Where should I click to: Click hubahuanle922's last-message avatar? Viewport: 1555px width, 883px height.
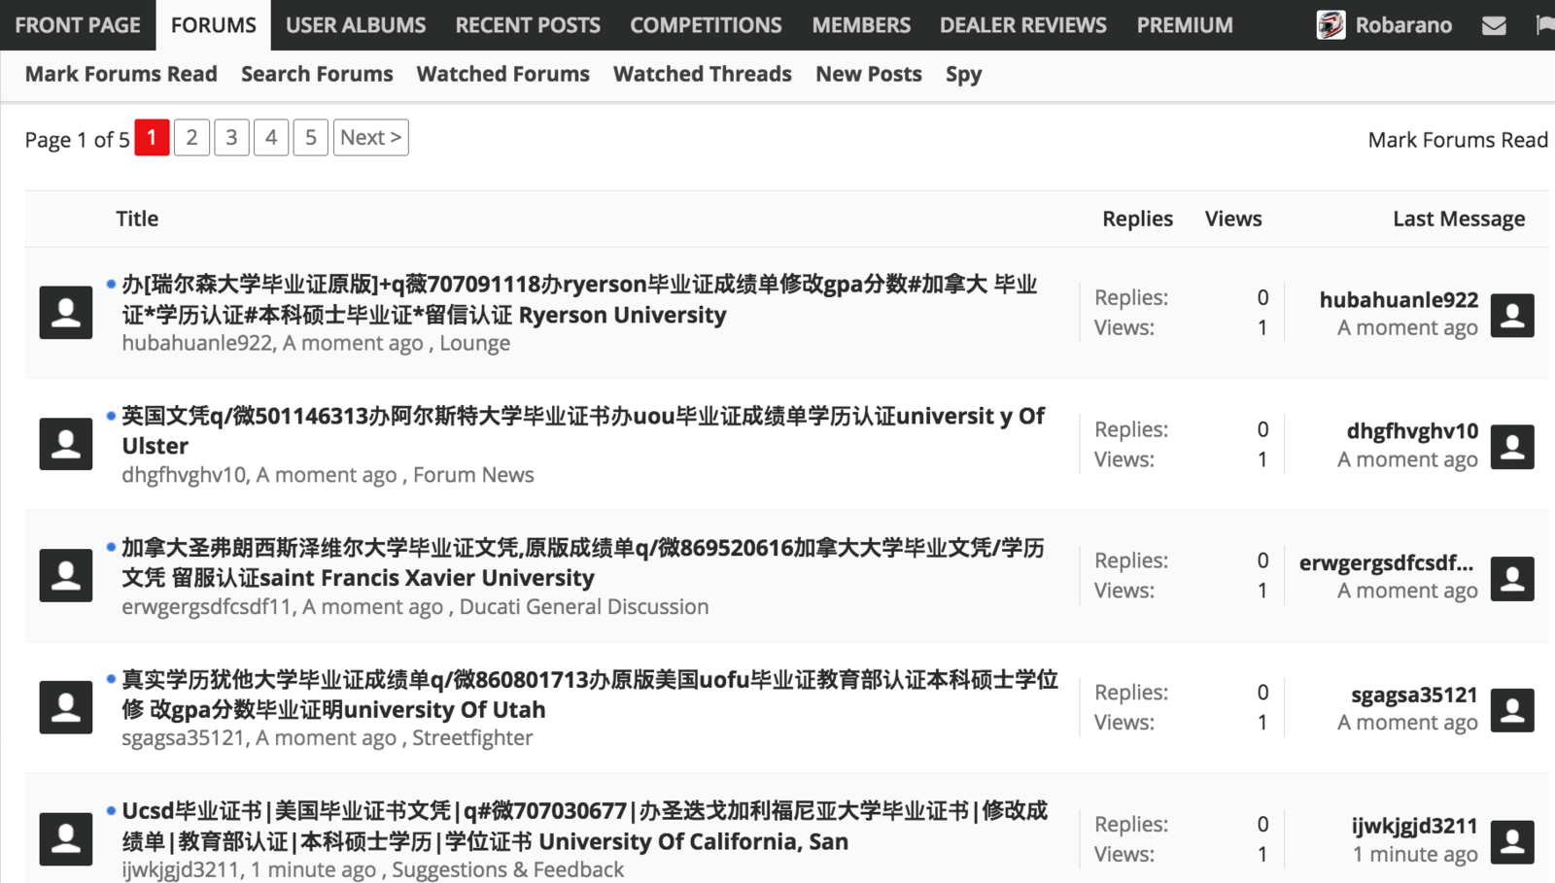(1512, 315)
